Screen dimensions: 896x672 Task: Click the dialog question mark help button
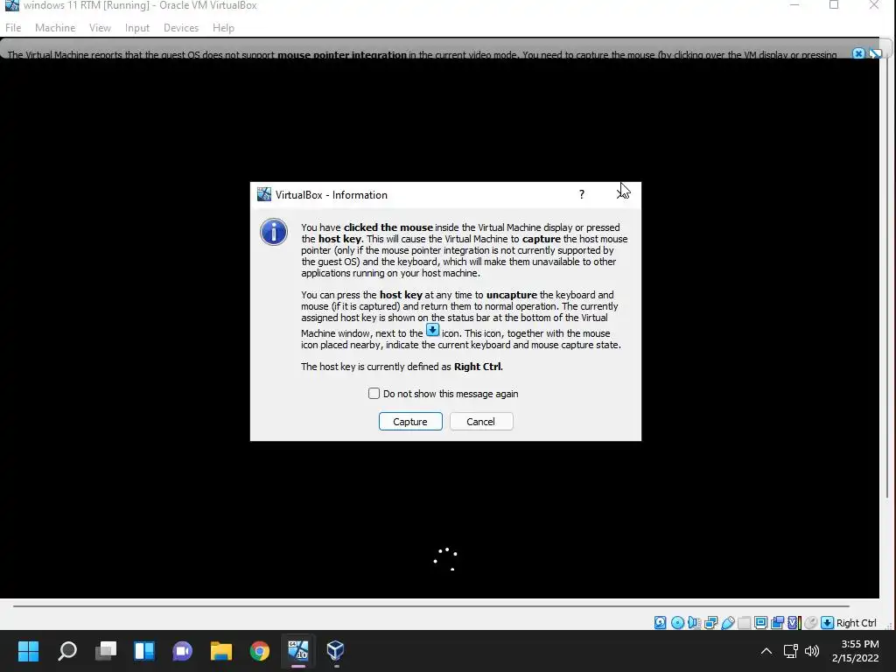582,194
